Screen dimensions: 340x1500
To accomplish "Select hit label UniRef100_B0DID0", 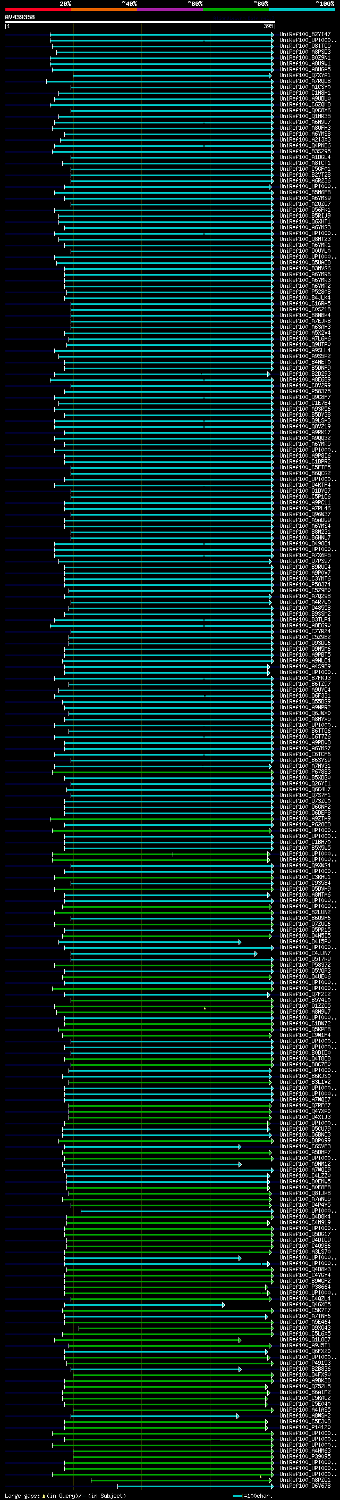I will tap(305, 1053).
